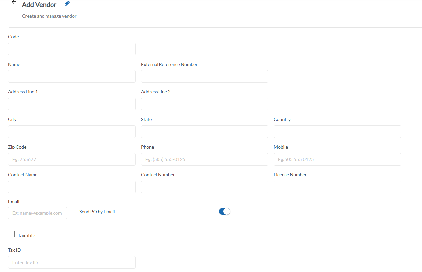422x272 pixels.
Task: Click the City input box
Action: click(x=72, y=132)
